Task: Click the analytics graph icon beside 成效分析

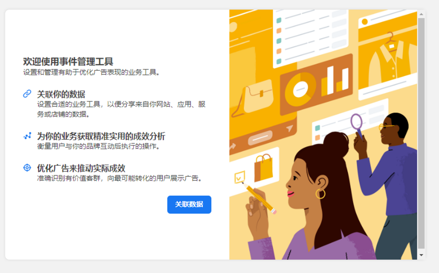Action: tap(27, 136)
